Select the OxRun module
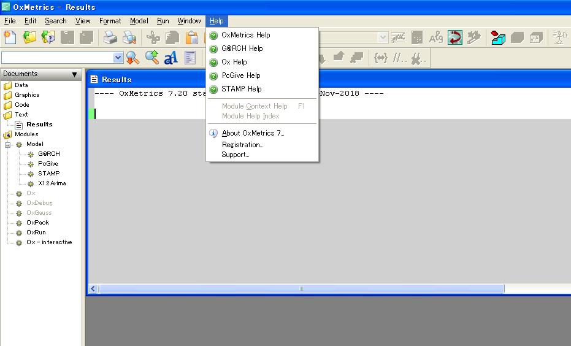The image size is (571, 346). point(36,233)
